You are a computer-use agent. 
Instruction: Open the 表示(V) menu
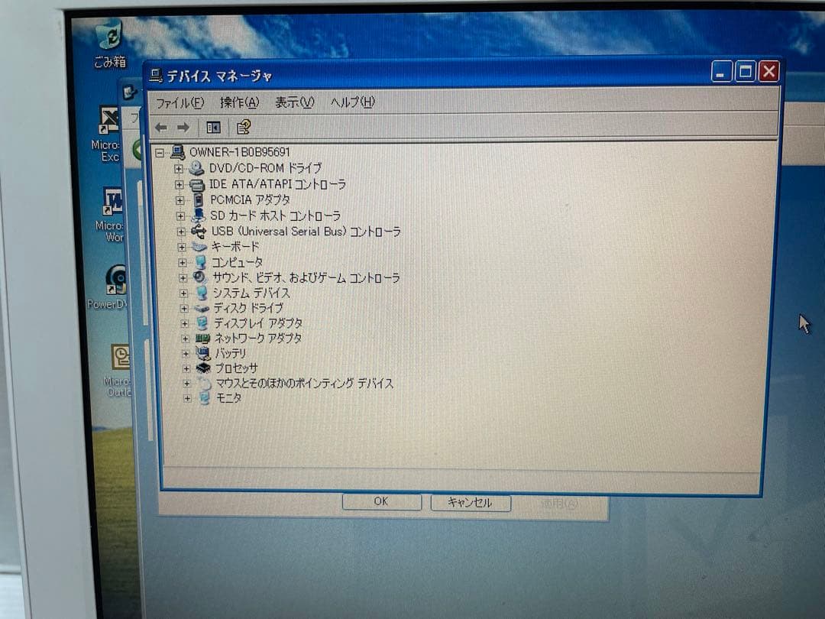coord(295,102)
